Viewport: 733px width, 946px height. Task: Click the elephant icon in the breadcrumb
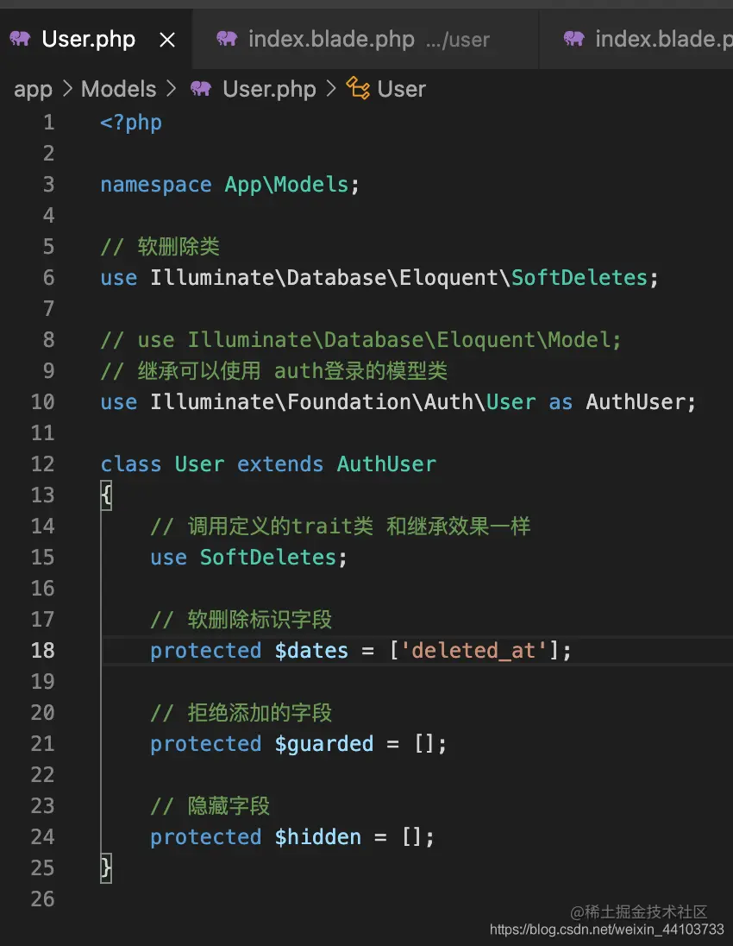point(201,89)
